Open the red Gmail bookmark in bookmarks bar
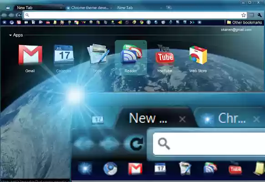 19,22
